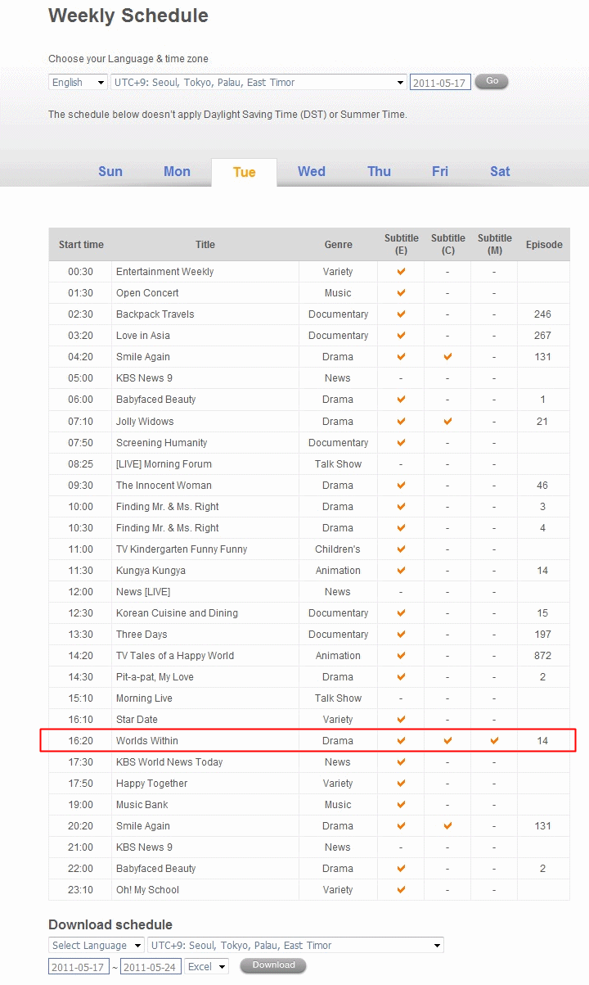Click the [LIVE] Morning Forum title
Image resolution: width=589 pixels, height=985 pixels.
coord(164,464)
